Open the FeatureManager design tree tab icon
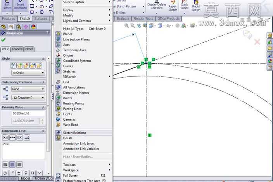The height and width of the screenshot is (182, 273). click(x=3, y=27)
